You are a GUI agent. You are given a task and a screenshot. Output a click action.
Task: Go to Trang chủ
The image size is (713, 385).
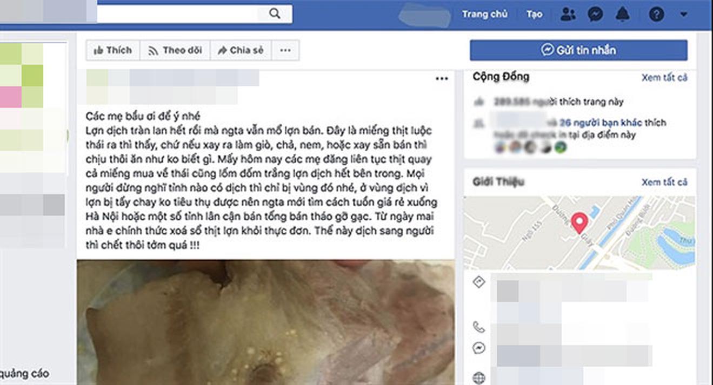click(484, 15)
